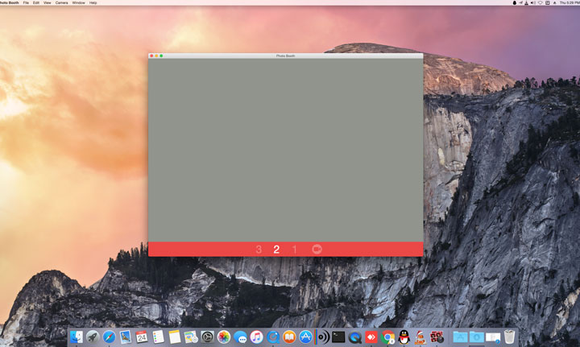This screenshot has height=347, width=580.
Task: Open Reminders list icon in dock
Action: click(158, 337)
